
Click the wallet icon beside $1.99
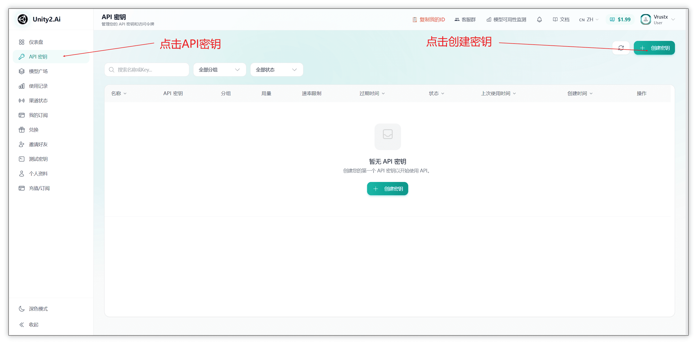click(x=612, y=19)
